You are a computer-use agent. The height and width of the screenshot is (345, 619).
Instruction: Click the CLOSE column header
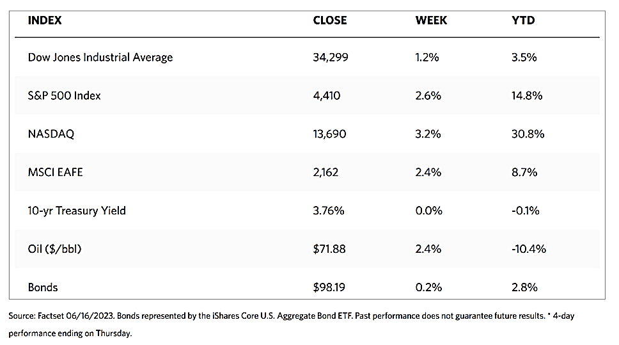pyautogui.click(x=330, y=20)
